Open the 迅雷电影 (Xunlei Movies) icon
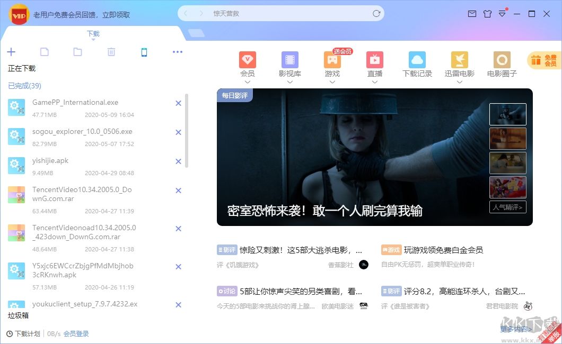Viewport: 562px width, 344px height. click(459, 60)
